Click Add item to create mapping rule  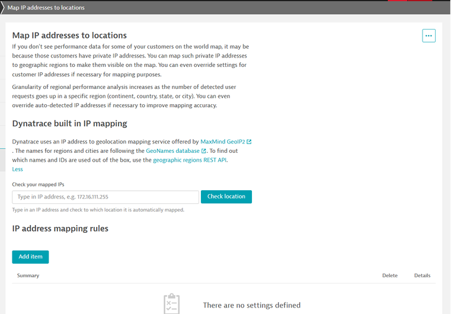[30, 257]
